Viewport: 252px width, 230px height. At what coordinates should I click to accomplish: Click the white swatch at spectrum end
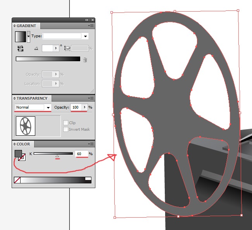point(88,178)
